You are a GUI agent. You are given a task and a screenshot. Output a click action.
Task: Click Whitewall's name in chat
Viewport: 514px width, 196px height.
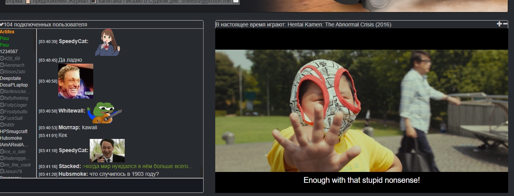click(x=71, y=111)
